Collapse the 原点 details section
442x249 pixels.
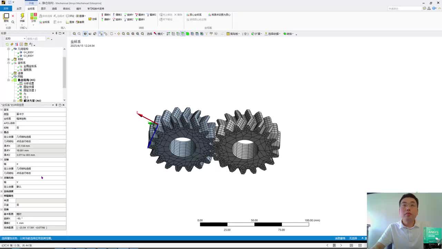click(2, 132)
